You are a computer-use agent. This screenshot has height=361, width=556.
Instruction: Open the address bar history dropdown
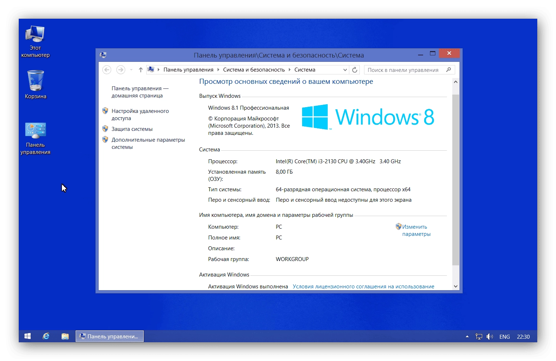click(x=345, y=70)
